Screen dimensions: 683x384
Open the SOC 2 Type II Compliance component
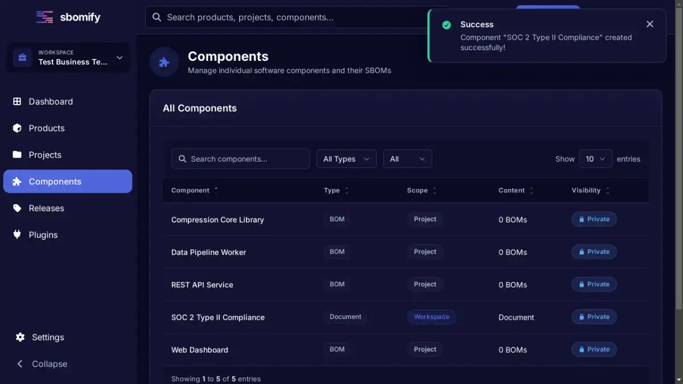[218, 317]
